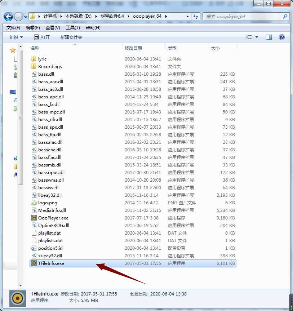293x311 pixels.
Task: Select the bass_aac.dll file icon
Action: click(34, 81)
